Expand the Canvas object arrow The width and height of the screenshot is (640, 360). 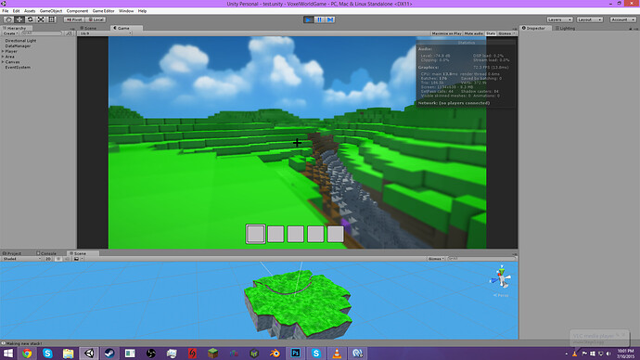(3, 62)
